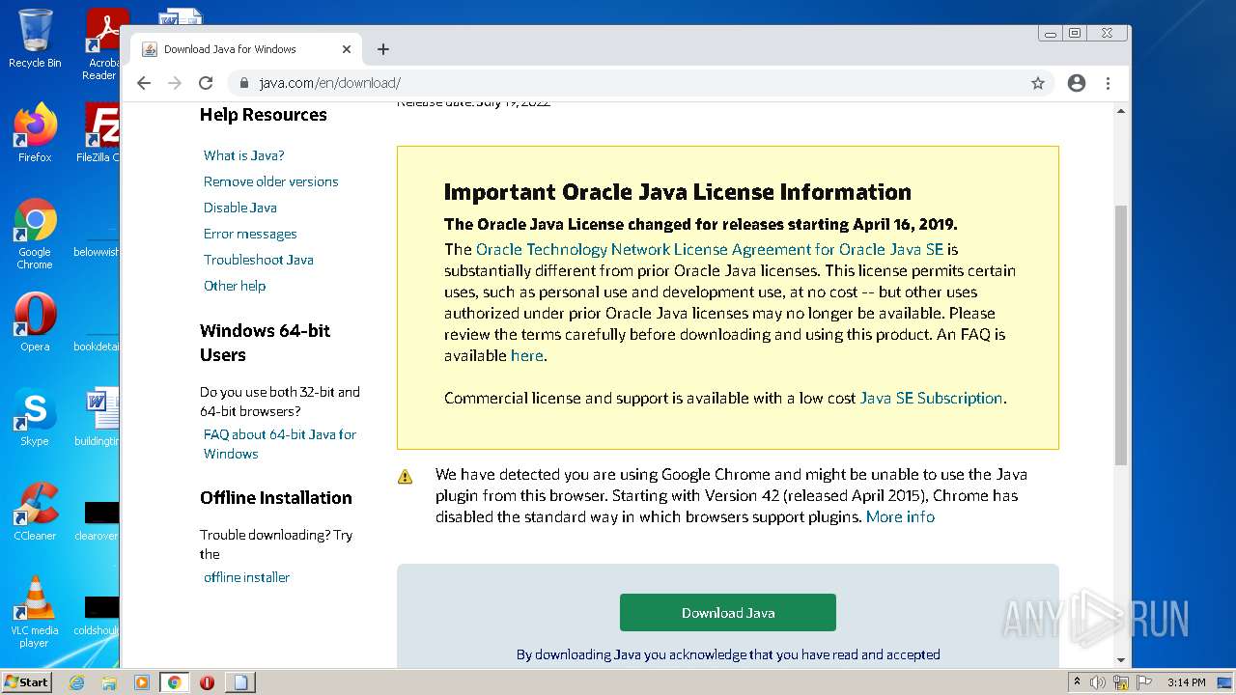The width and height of the screenshot is (1236, 695).
Task: Click the forward navigation arrow
Action: 175,83
